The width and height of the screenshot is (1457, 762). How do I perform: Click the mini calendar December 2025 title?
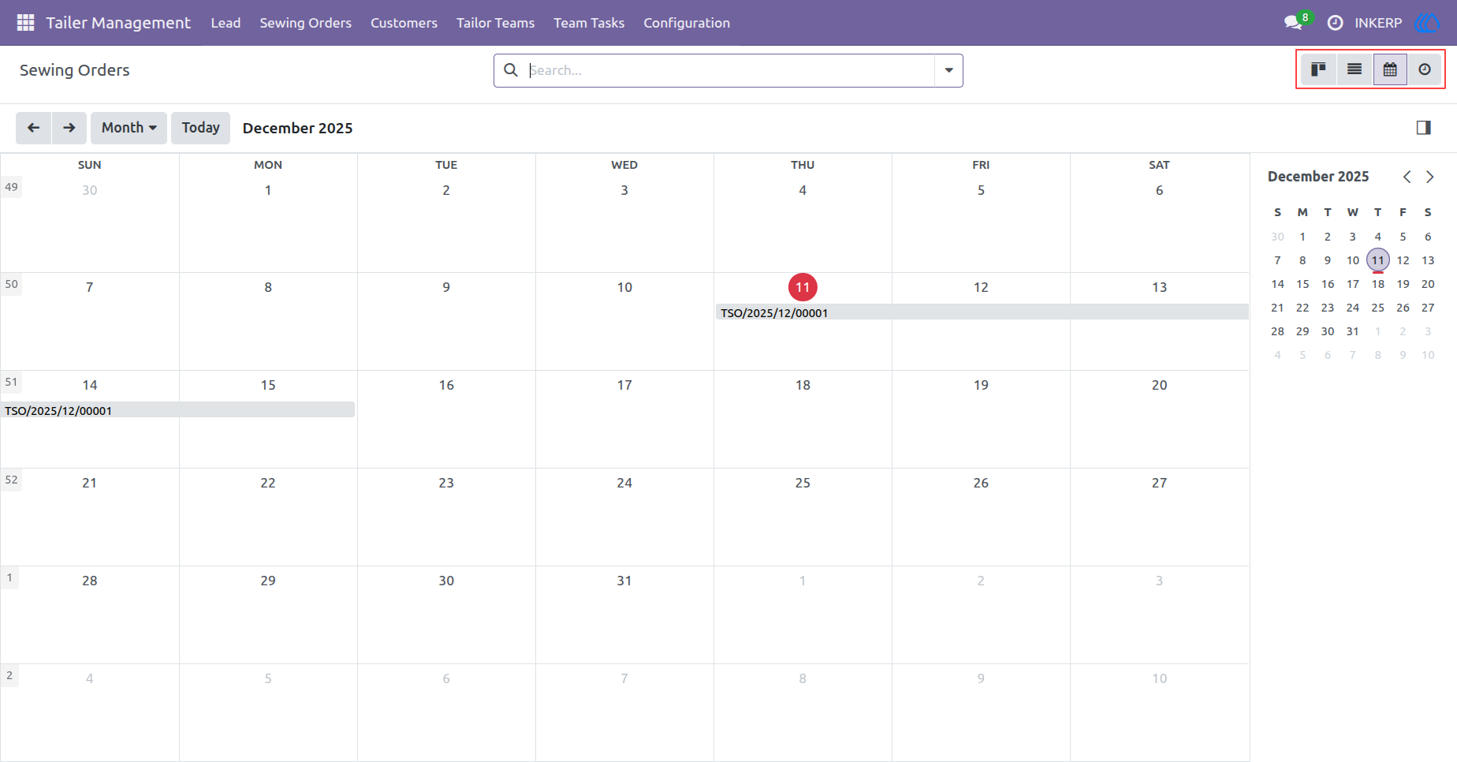tap(1318, 177)
